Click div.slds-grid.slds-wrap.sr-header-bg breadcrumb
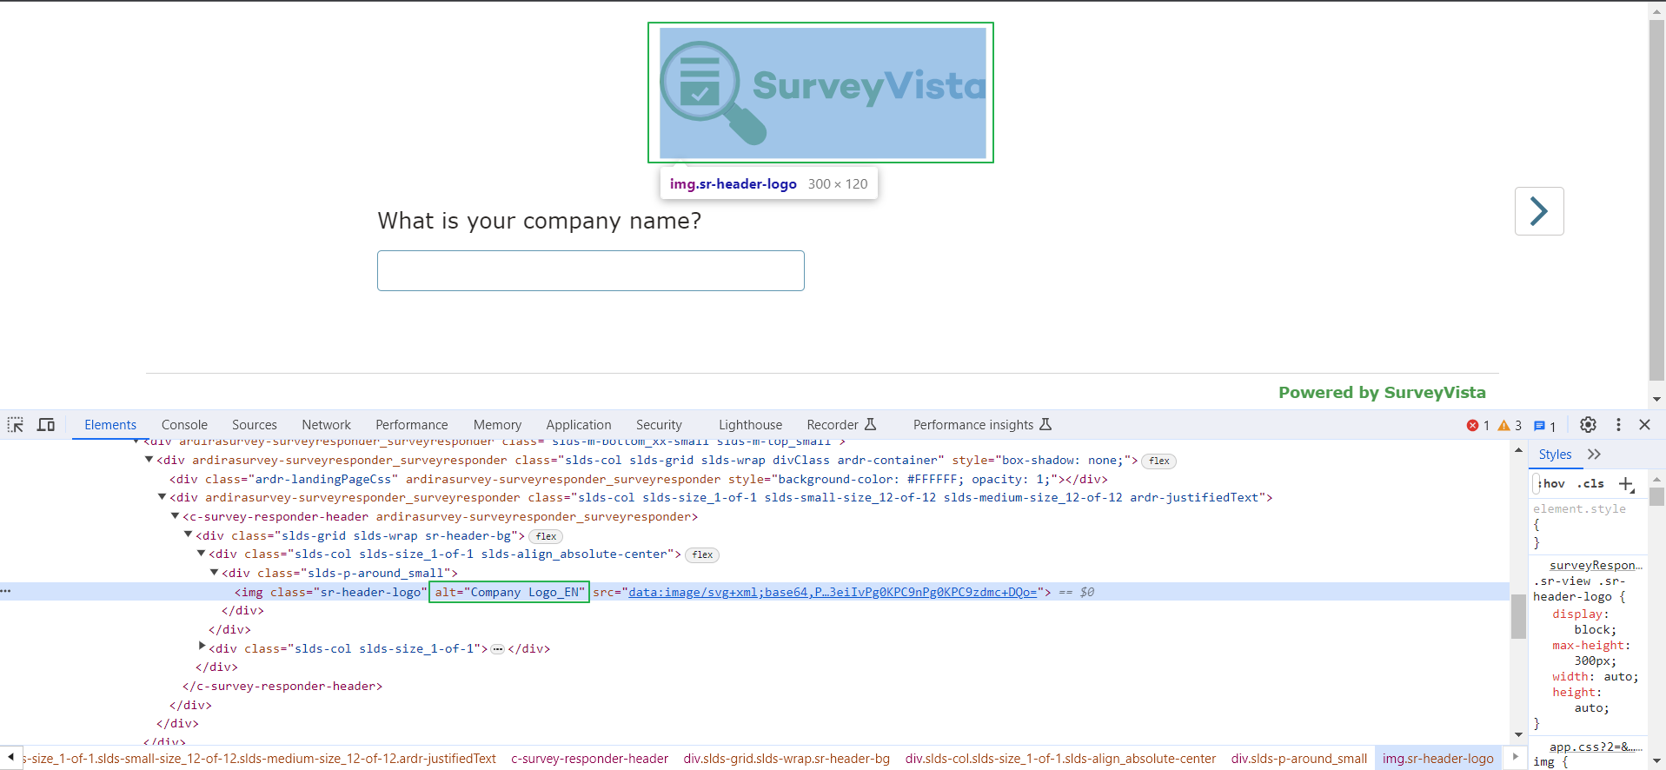This screenshot has width=1666, height=770. [x=787, y=759]
